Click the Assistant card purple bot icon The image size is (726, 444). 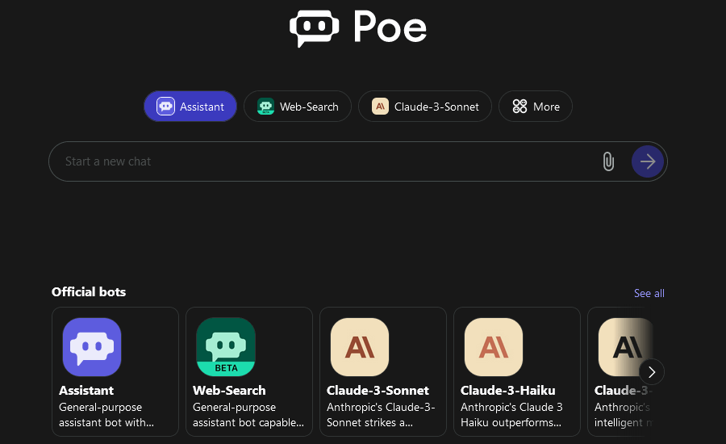point(92,346)
